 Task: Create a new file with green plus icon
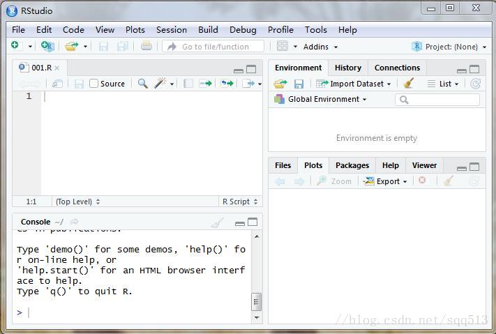[15, 46]
